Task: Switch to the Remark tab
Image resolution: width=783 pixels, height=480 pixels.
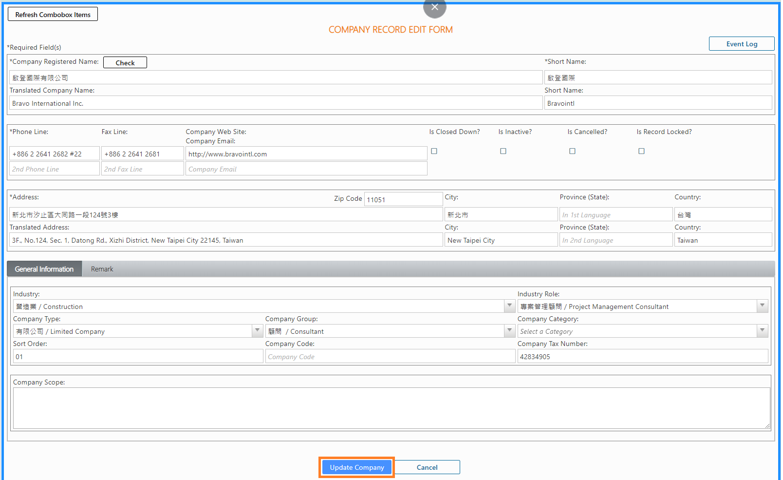Action: [102, 269]
